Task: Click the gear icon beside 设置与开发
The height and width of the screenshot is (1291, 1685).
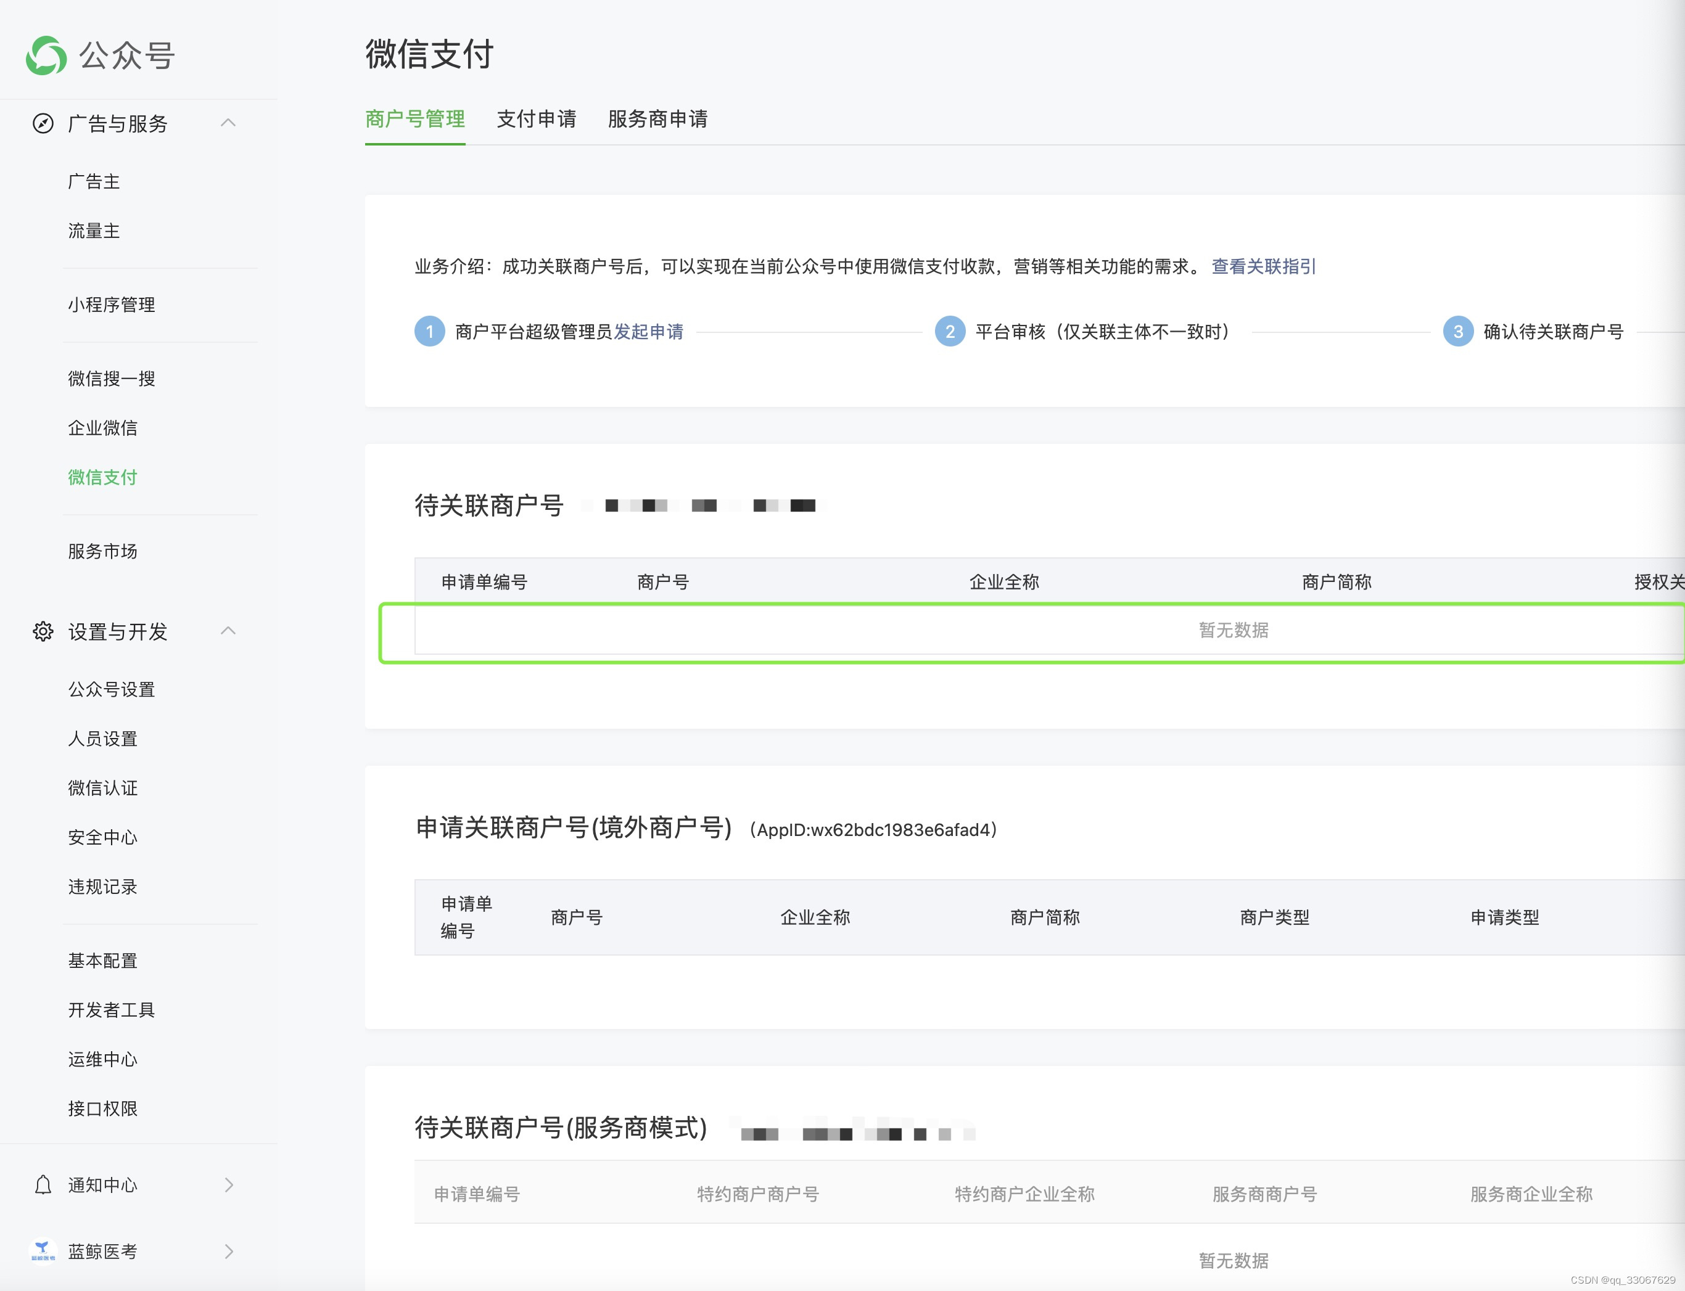Action: 43,632
